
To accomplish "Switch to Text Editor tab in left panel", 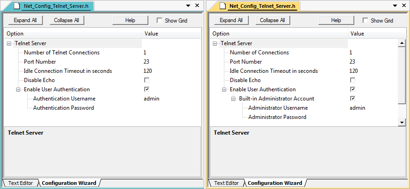I will (20, 183).
